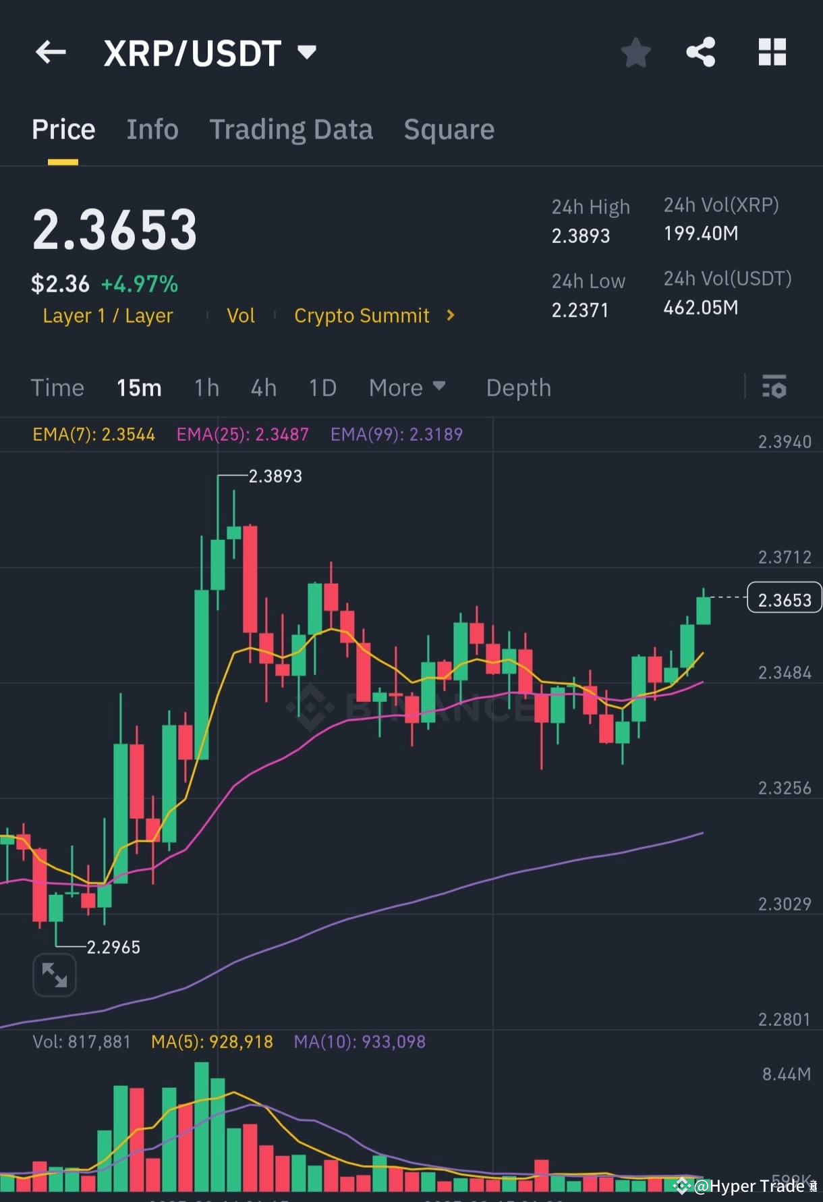This screenshot has height=1202, width=823.
Task: Switch to the Trading Data tab
Action: 291,129
